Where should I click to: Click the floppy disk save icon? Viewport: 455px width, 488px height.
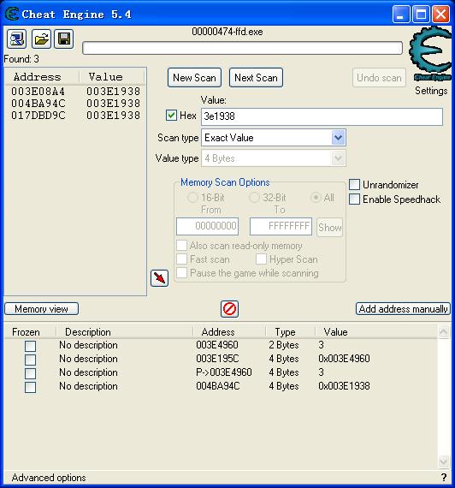pos(64,39)
